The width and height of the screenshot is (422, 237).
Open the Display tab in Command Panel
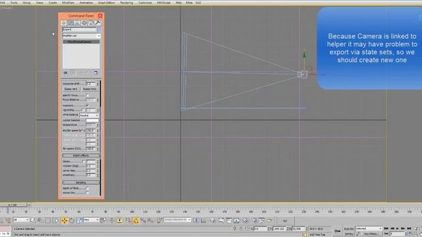point(91,23)
